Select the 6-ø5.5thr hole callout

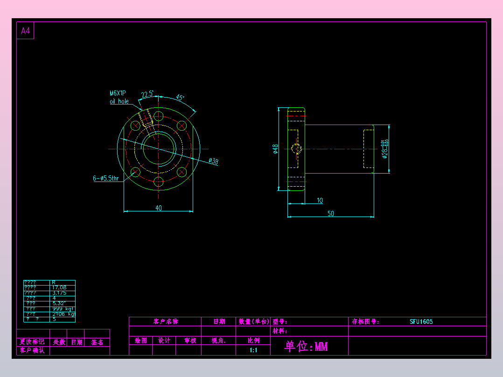point(106,178)
